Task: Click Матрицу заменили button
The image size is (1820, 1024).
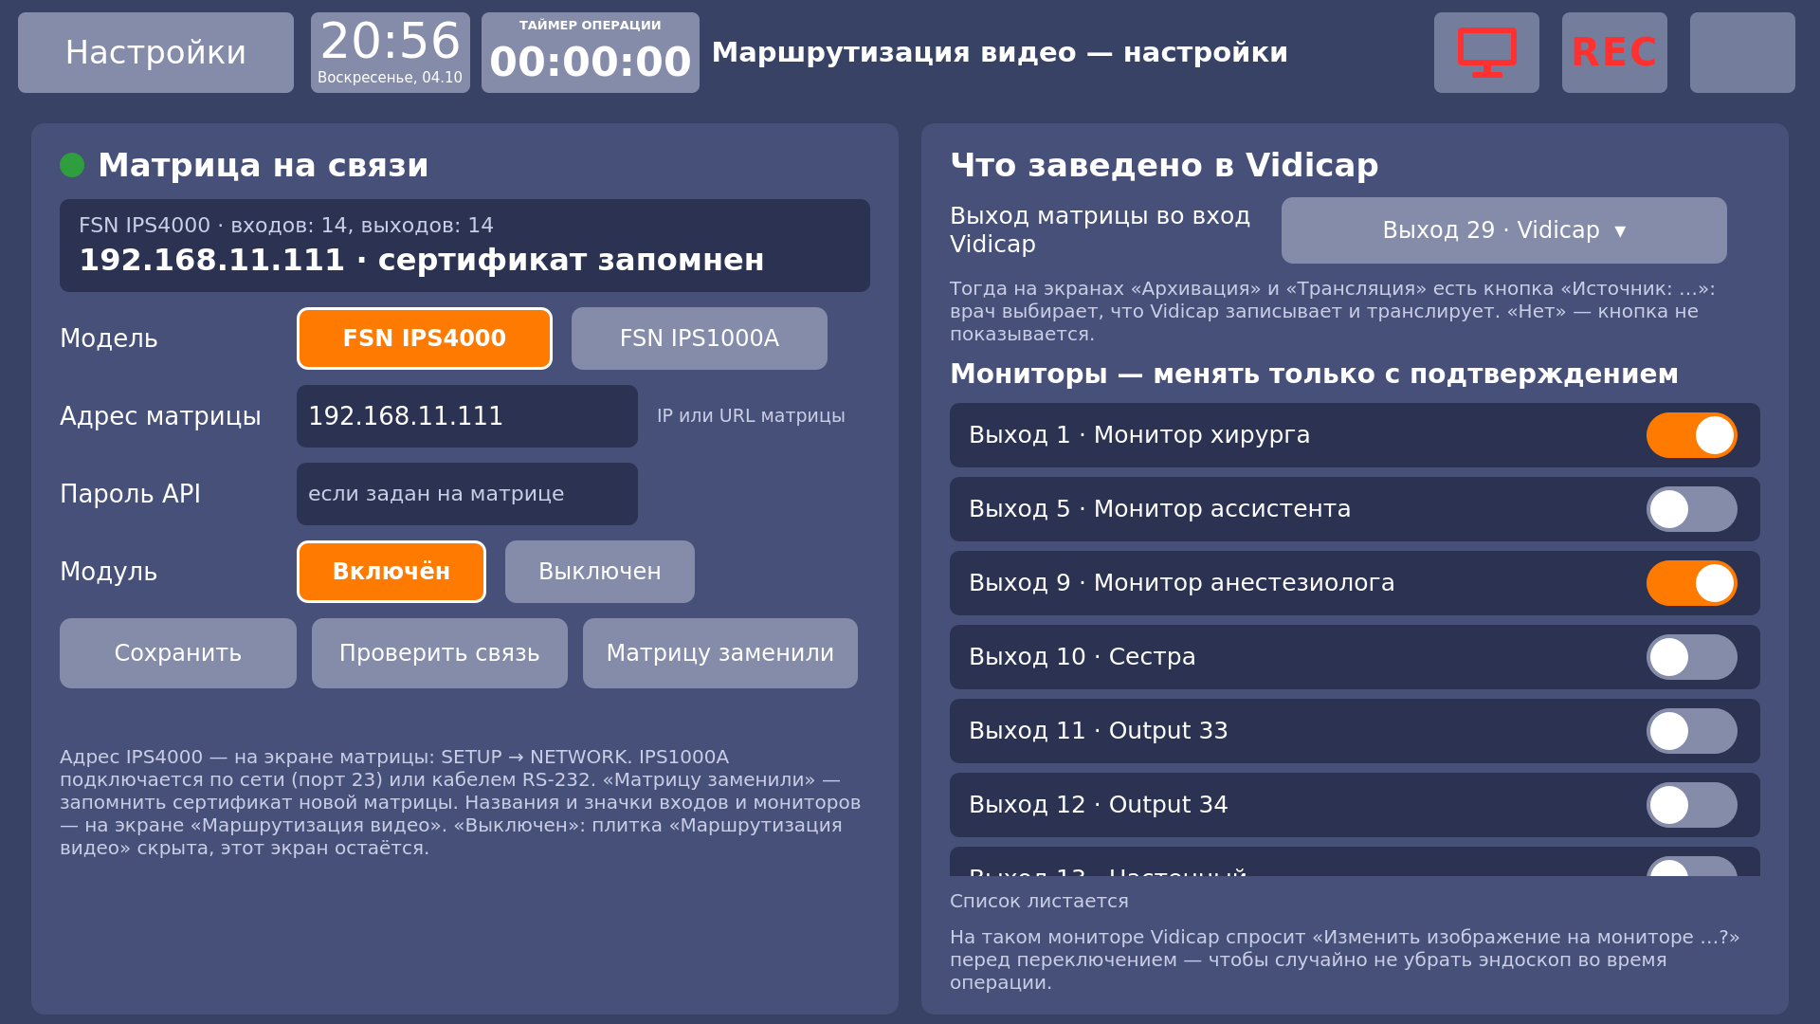Action: [x=720, y=653]
